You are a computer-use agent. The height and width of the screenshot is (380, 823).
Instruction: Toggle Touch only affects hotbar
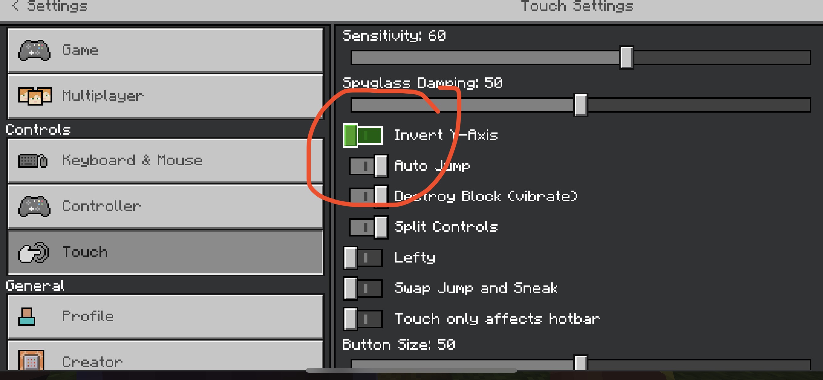tap(363, 319)
